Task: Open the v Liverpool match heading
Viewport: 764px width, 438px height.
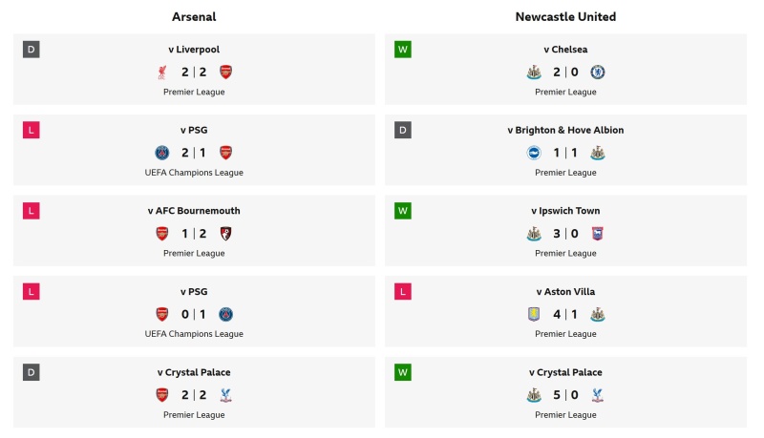Action: pyautogui.click(x=194, y=50)
